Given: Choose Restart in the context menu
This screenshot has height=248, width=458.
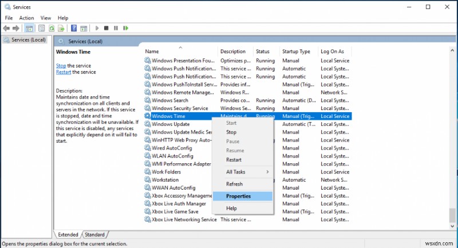Looking at the screenshot, I should 243,160.
